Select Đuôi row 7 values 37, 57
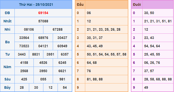 (x=149, y=71)
